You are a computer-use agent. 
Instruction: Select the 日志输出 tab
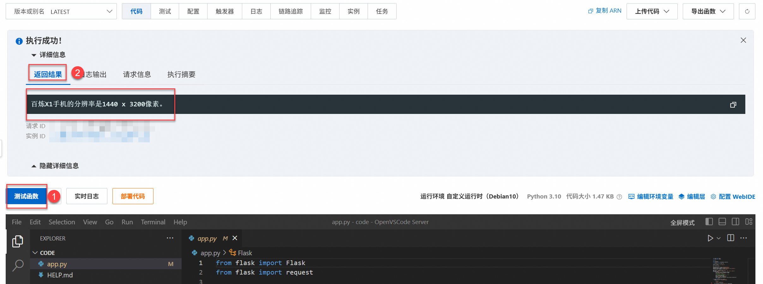[93, 74]
